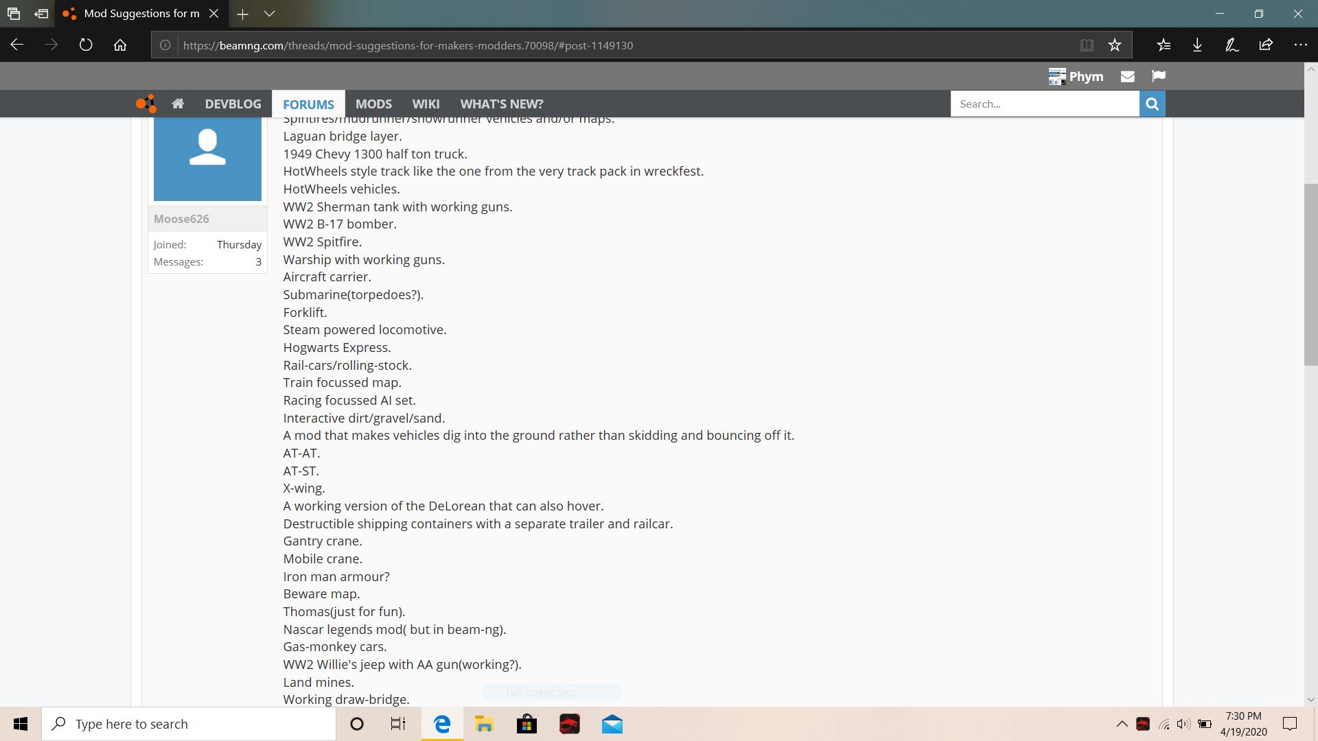Open Task View on taskbar
This screenshot has width=1318, height=741.
click(x=398, y=724)
